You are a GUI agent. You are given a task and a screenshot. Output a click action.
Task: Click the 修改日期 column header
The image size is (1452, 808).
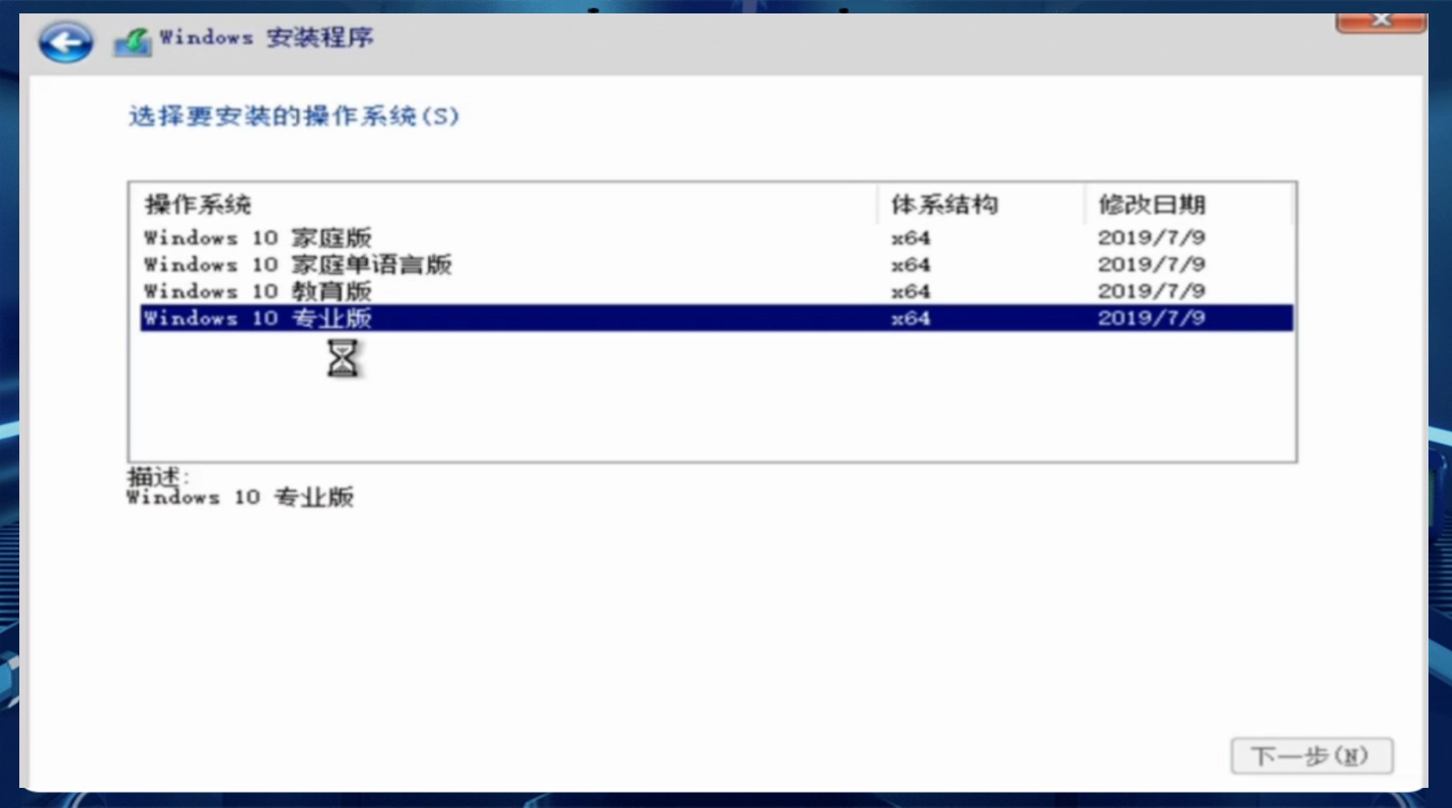coord(1151,204)
